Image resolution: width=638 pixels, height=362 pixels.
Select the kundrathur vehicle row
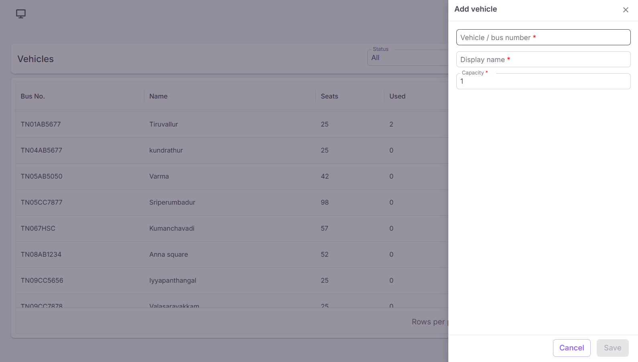tap(232, 151)
